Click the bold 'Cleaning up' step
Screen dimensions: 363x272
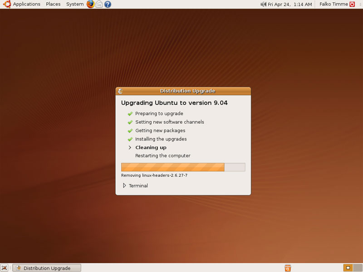[151, 148]
